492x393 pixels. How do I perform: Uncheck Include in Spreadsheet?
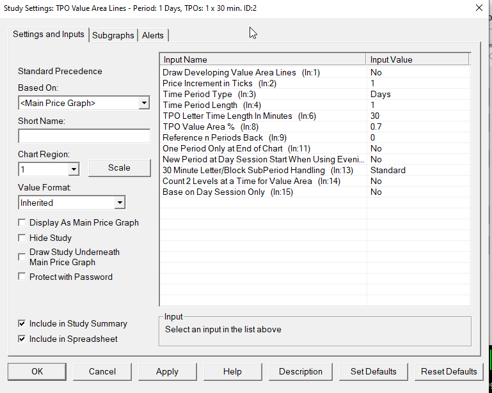23,339
